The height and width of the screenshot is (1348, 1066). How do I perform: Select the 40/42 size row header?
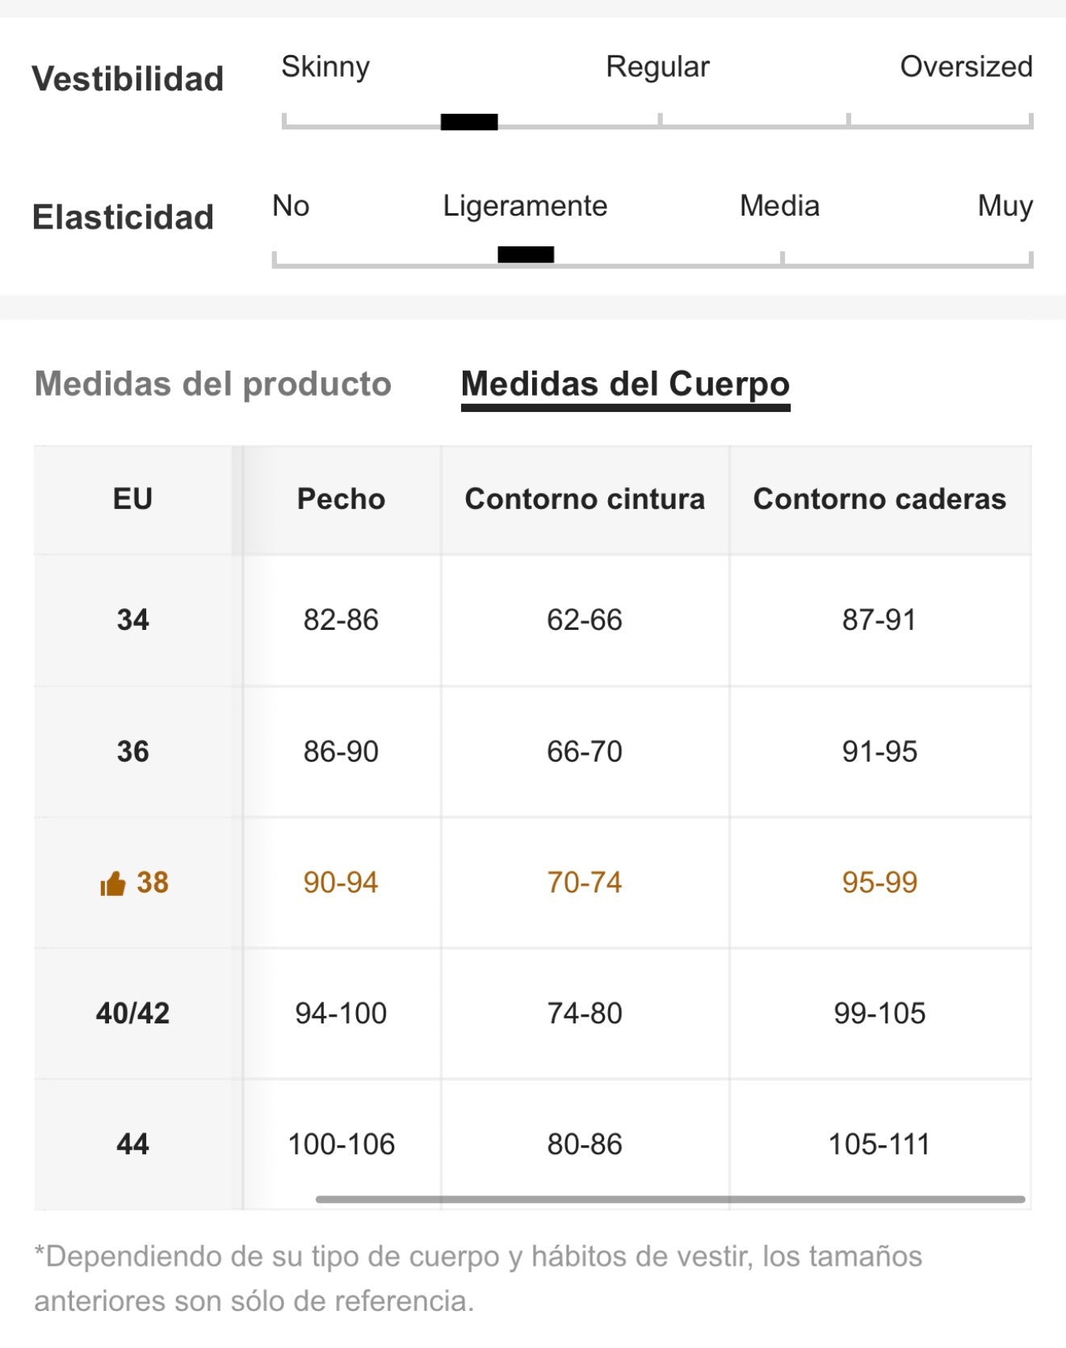point(133,1014)
